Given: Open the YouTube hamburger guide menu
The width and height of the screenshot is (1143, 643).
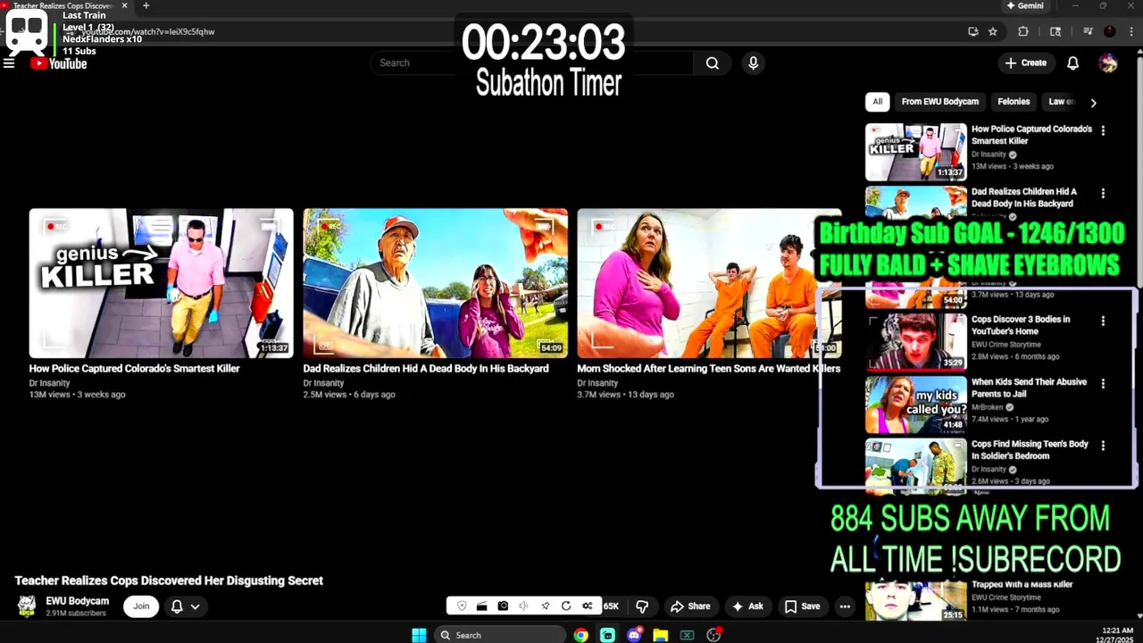Looking at the screenshot, I should pos(9,63).
